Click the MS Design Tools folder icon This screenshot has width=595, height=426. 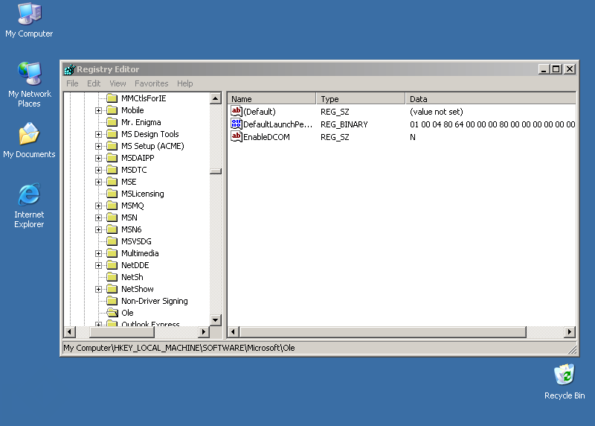click(x=112, y=134)
